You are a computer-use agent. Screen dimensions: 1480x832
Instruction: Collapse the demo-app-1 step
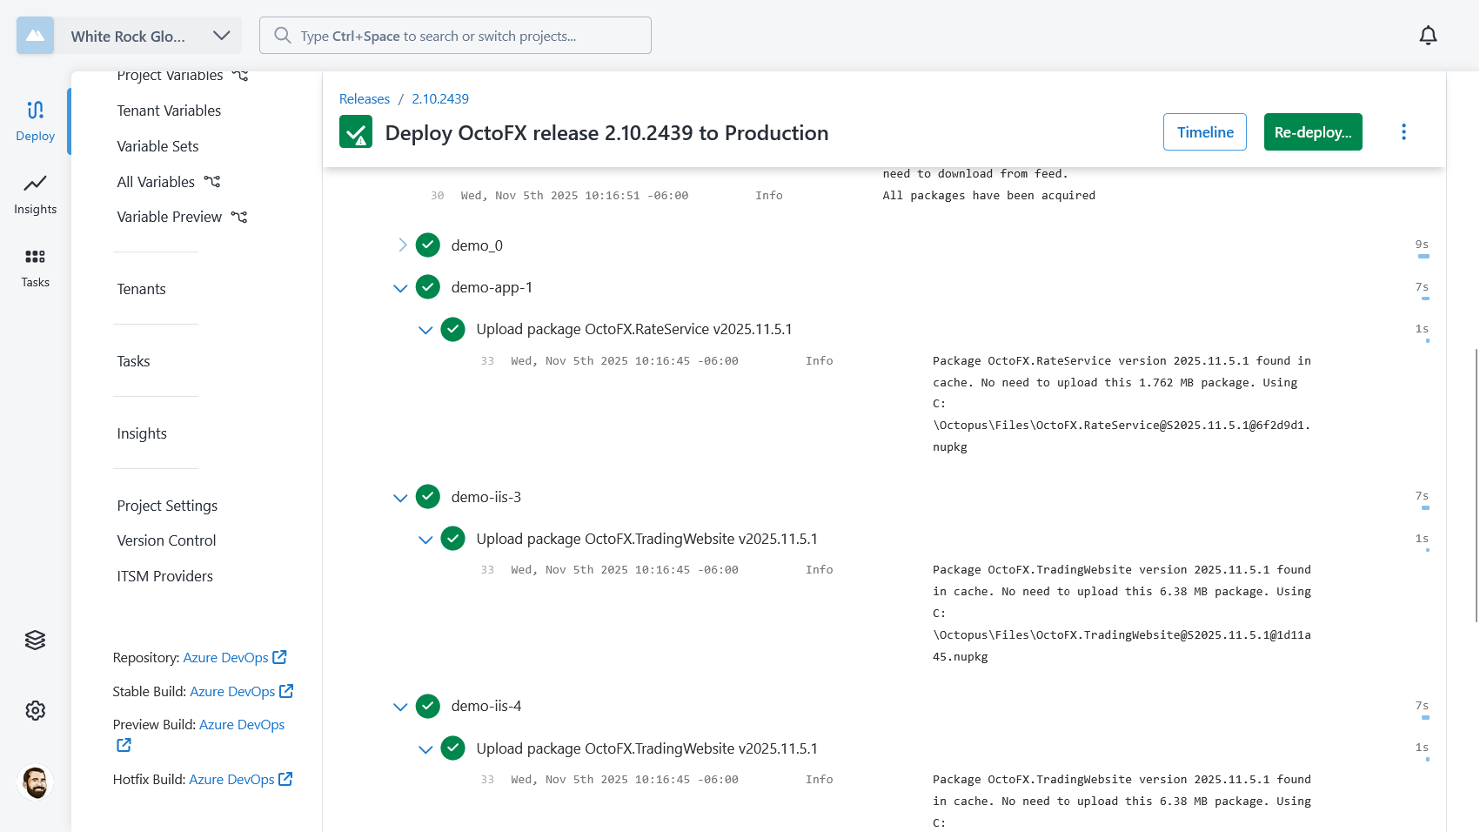point(400,288)
